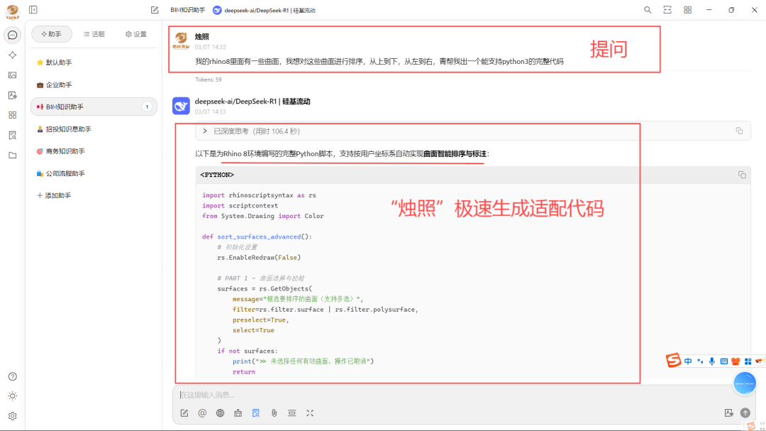Open the Sogou soft keyboard icon
The image size is (766, 431).
(724, 361)
